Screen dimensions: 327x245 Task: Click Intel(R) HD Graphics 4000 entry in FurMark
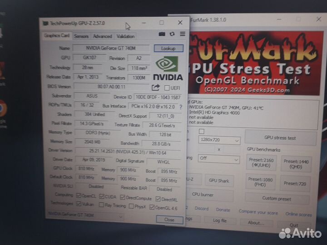pyautogui.click(x=214, y=113)
